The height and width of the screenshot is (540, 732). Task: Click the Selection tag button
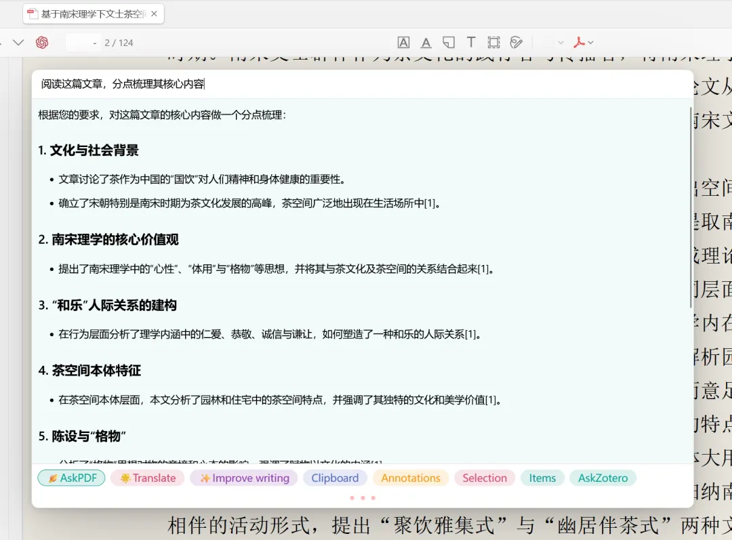(485, 478)
